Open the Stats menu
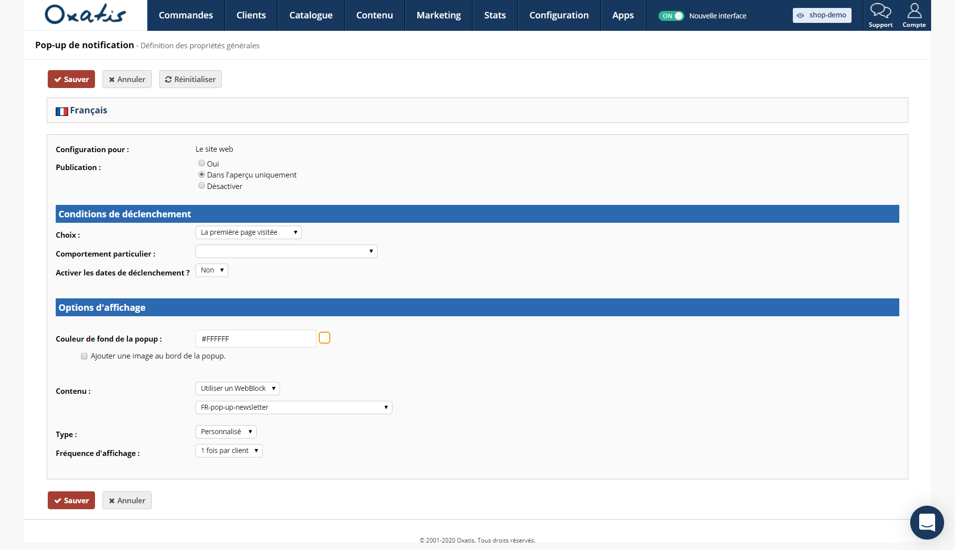 (x=495, y=15)
